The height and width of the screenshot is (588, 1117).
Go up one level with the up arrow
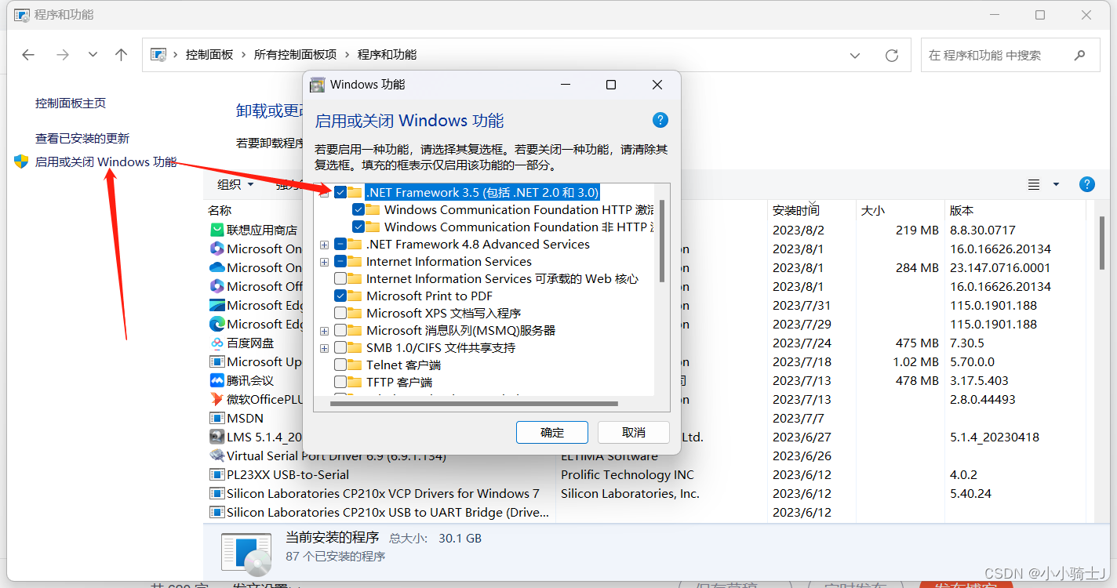[x=121, y=55]
